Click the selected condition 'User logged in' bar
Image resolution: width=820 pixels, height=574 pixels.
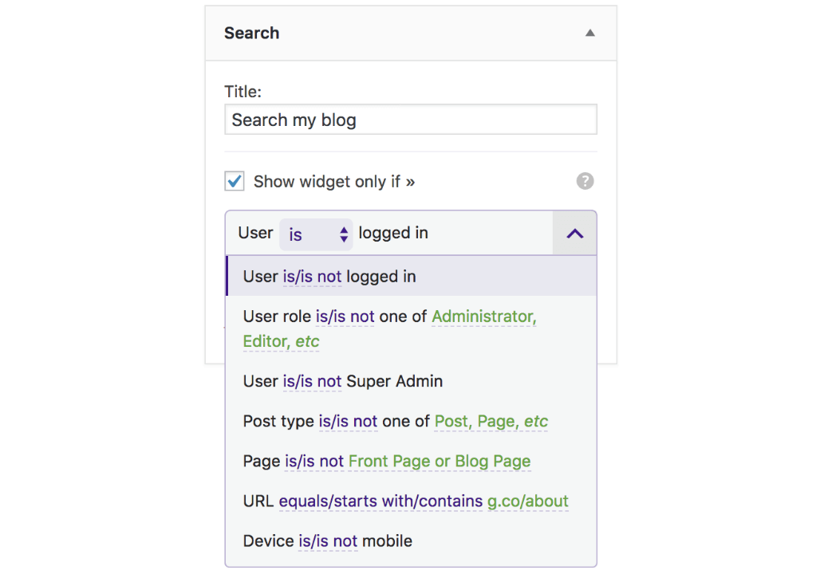pos(389,233)
